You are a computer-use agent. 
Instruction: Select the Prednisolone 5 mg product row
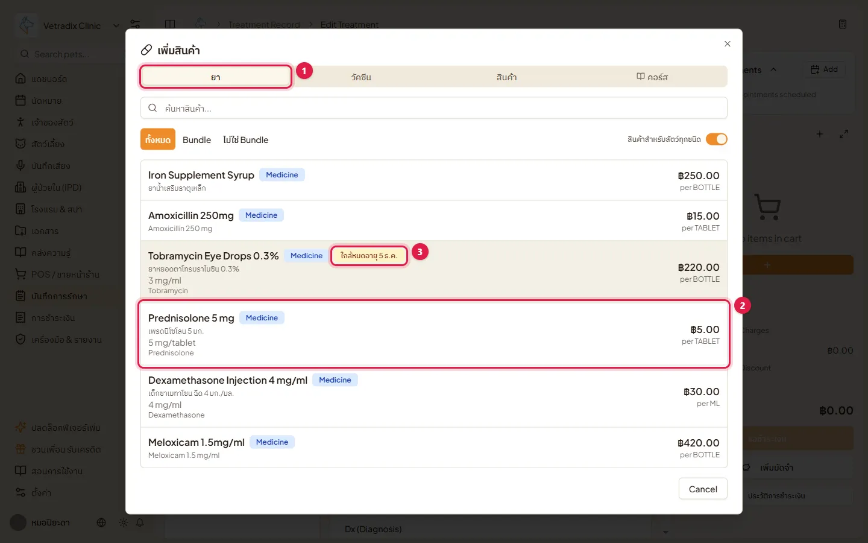(434, 334)
